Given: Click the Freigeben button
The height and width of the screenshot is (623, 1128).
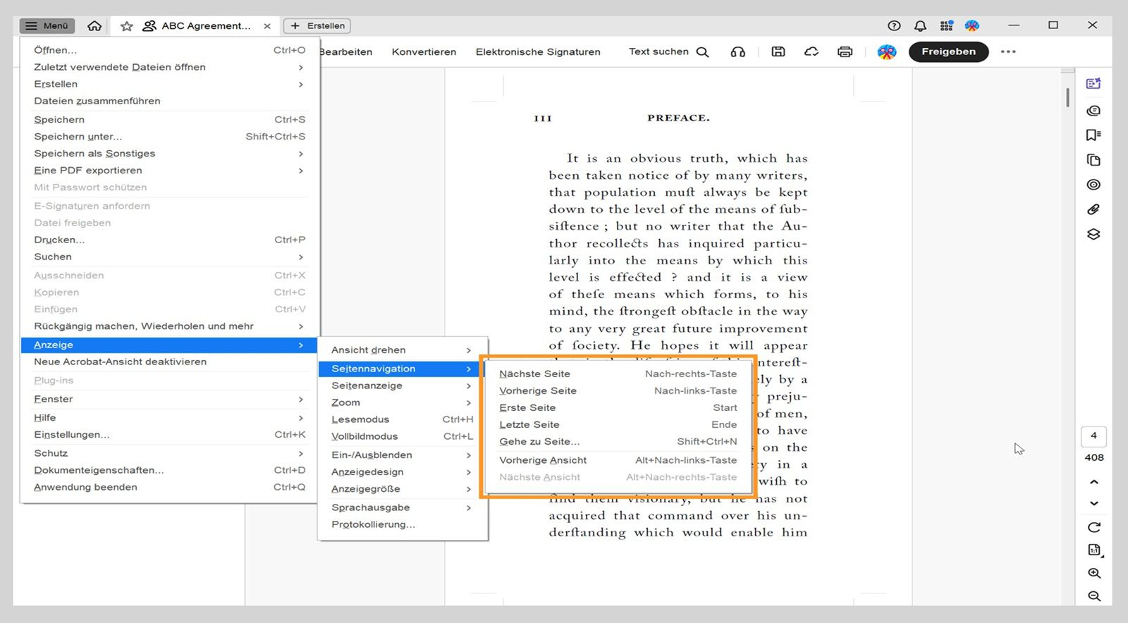Looking at the screenshot, I should tap(948, 51).
